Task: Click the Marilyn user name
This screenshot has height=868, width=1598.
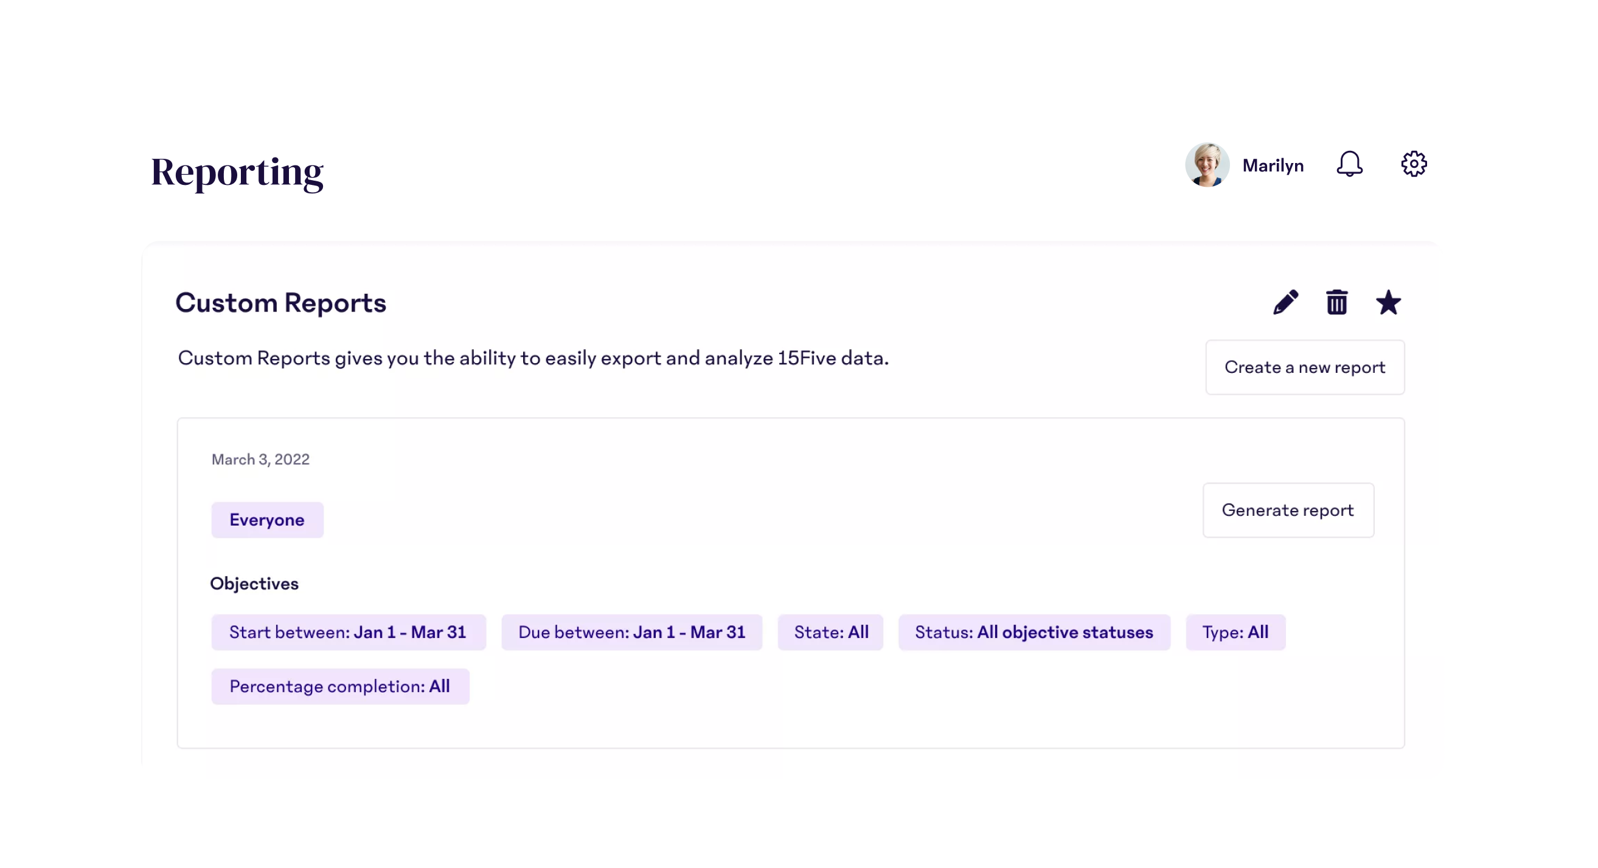Action: pos(1273,165)
